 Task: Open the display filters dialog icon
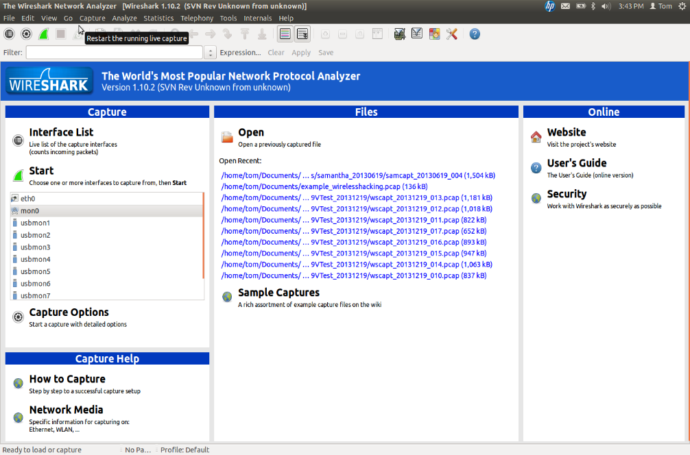click(x=417, y=34)
